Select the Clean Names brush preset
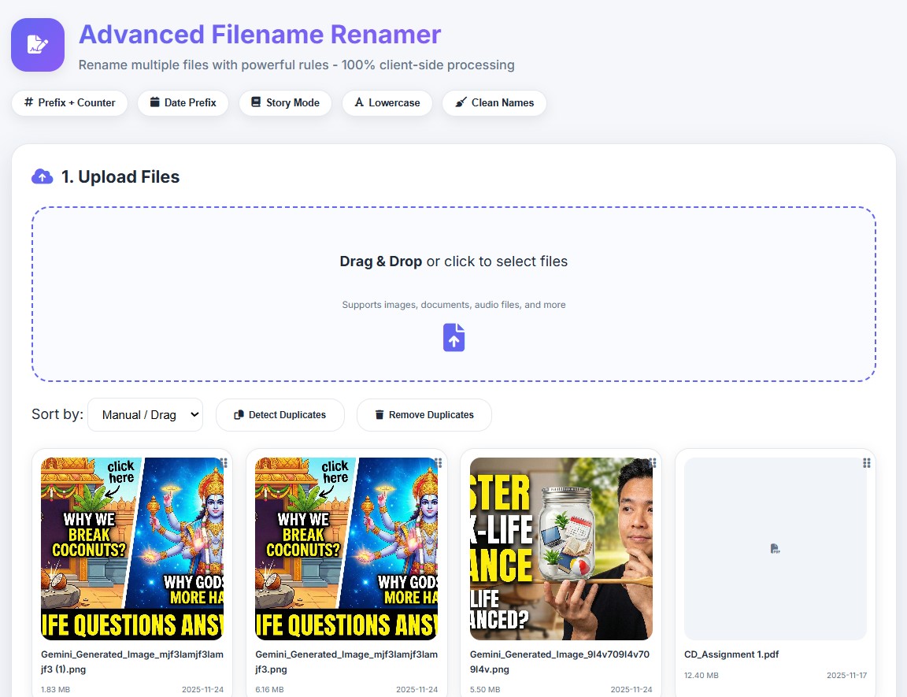The width and height of the screenshot is (907, 697). coord(494,102)
